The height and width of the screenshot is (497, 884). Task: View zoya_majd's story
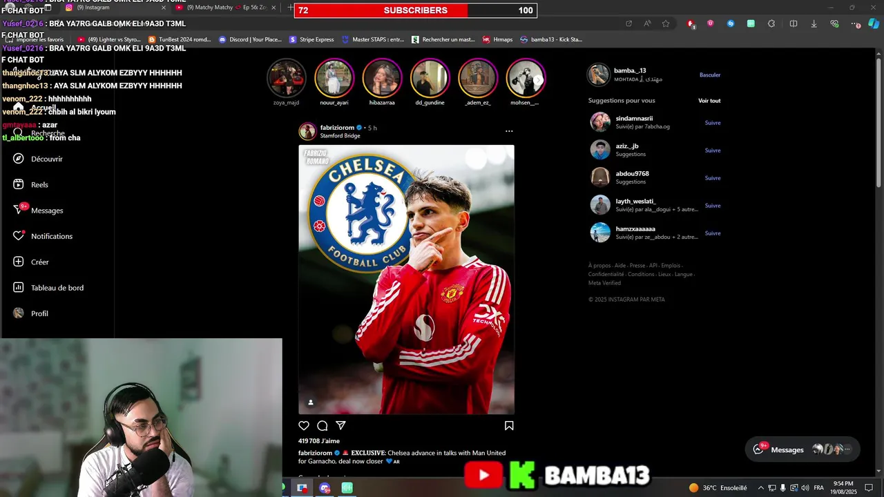pos(286,78)
